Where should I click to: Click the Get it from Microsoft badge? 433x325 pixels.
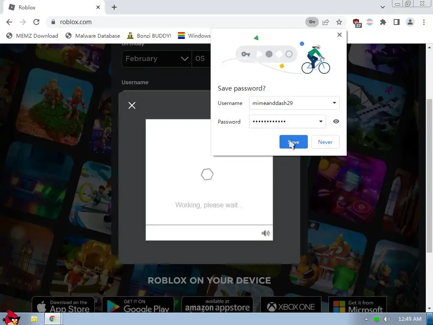pos(358,305)
